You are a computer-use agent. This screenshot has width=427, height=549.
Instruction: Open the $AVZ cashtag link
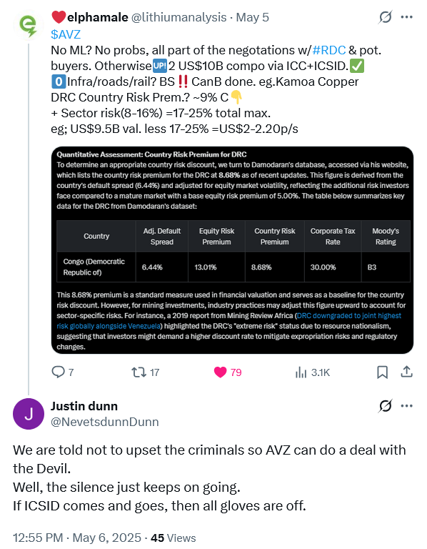66,34
